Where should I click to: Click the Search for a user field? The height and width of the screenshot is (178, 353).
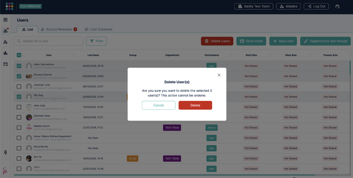[49, 41]
